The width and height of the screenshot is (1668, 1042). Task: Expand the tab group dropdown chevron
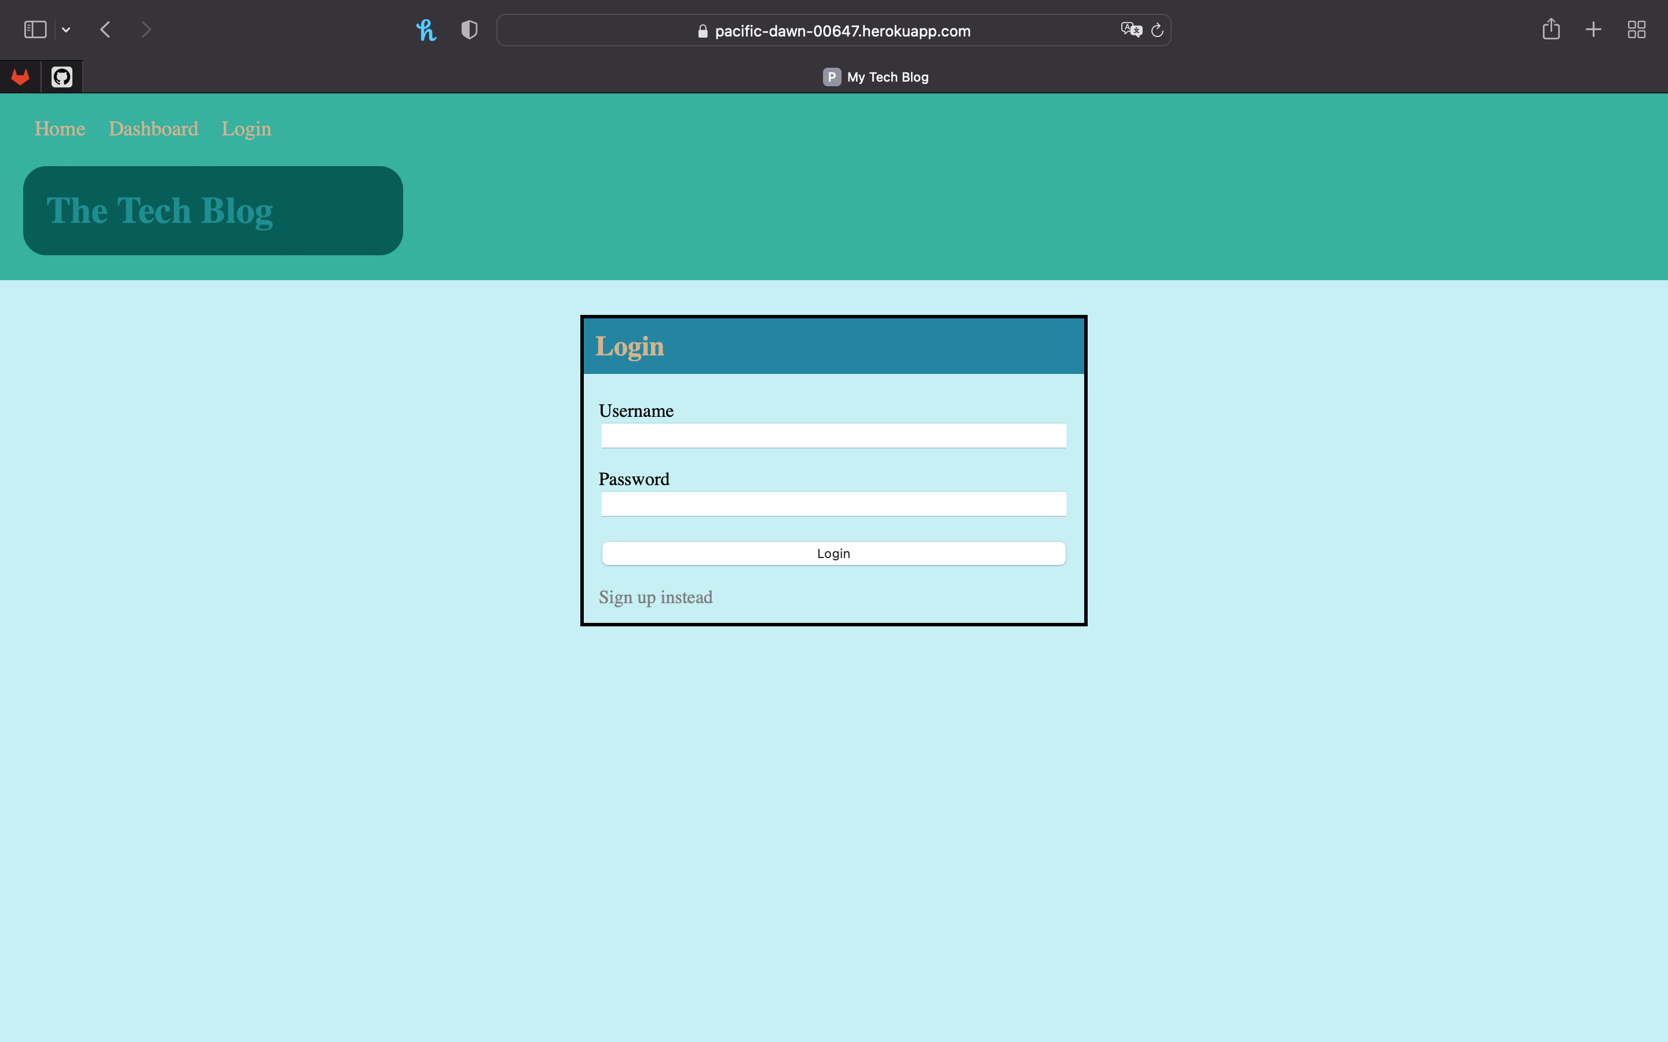coord(66,30)
